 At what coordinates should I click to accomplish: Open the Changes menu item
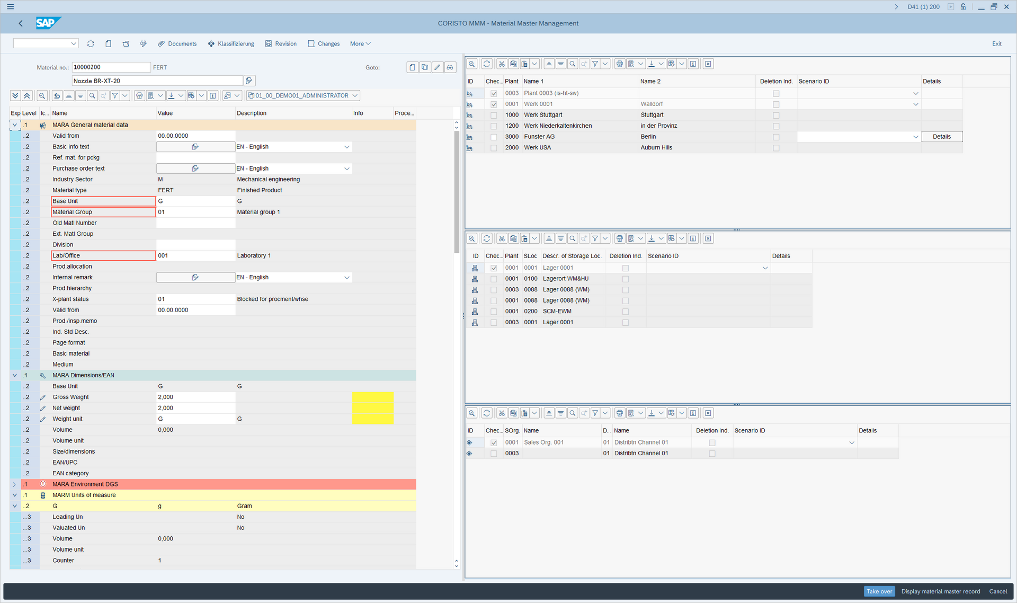click(x=324, y=43)
